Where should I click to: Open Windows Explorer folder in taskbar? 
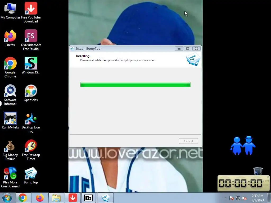click(x=56, y=198)
